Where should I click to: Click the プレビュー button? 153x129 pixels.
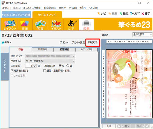tap(64, 42)
